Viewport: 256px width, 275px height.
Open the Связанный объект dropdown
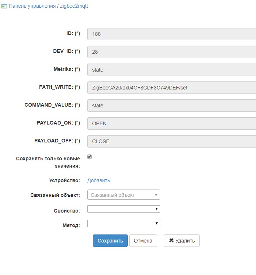tap(123, 195)
